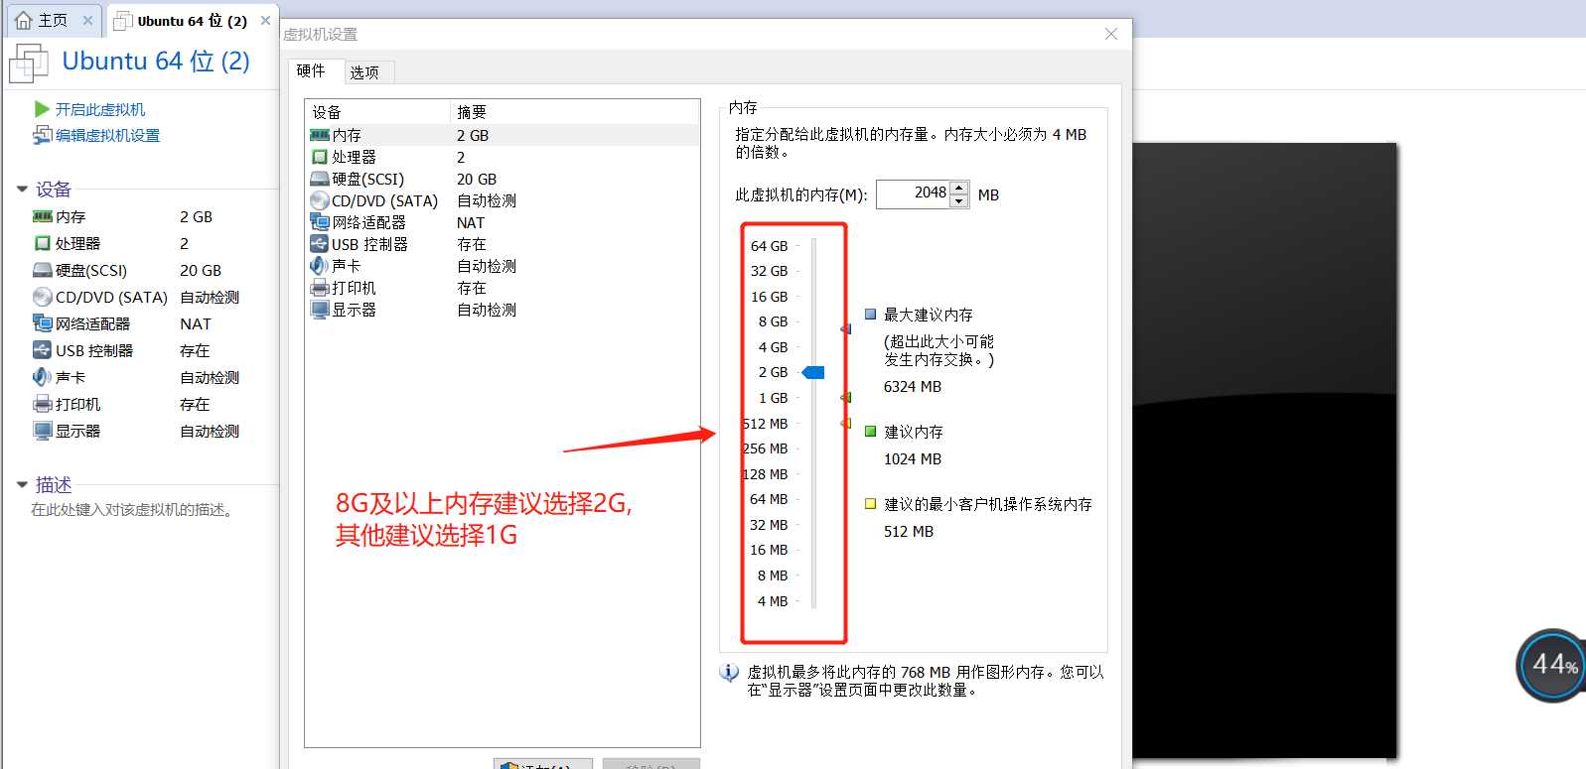Viewport: 1586px width, 769px height.
Task: Click the yellow minimum guest memory swatch
Action: (870, 503)
